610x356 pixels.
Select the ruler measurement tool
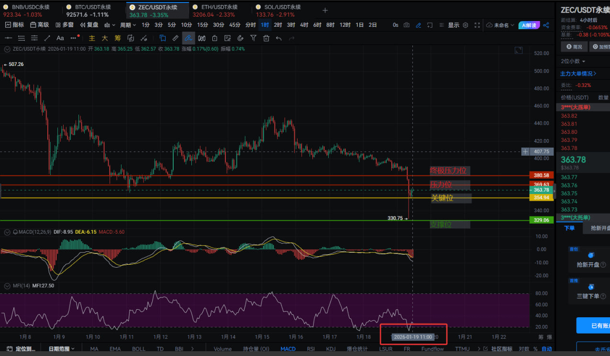point(176,38)
